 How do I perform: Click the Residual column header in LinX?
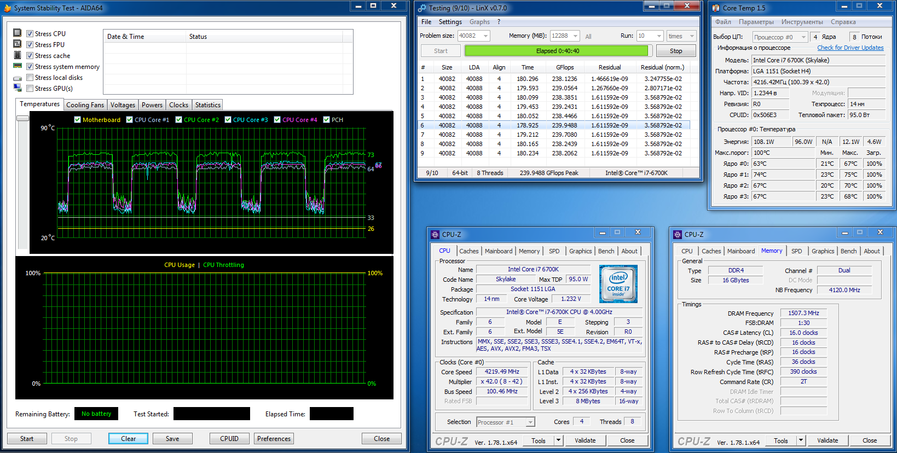coord(610,67)
